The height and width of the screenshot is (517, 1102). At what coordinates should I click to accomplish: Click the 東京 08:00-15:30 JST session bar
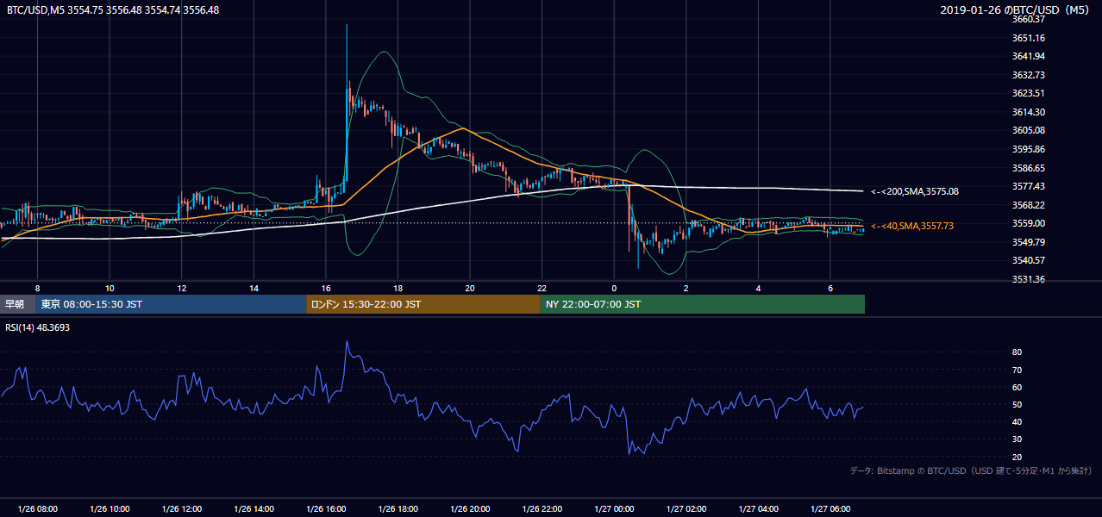click(171, 304)
